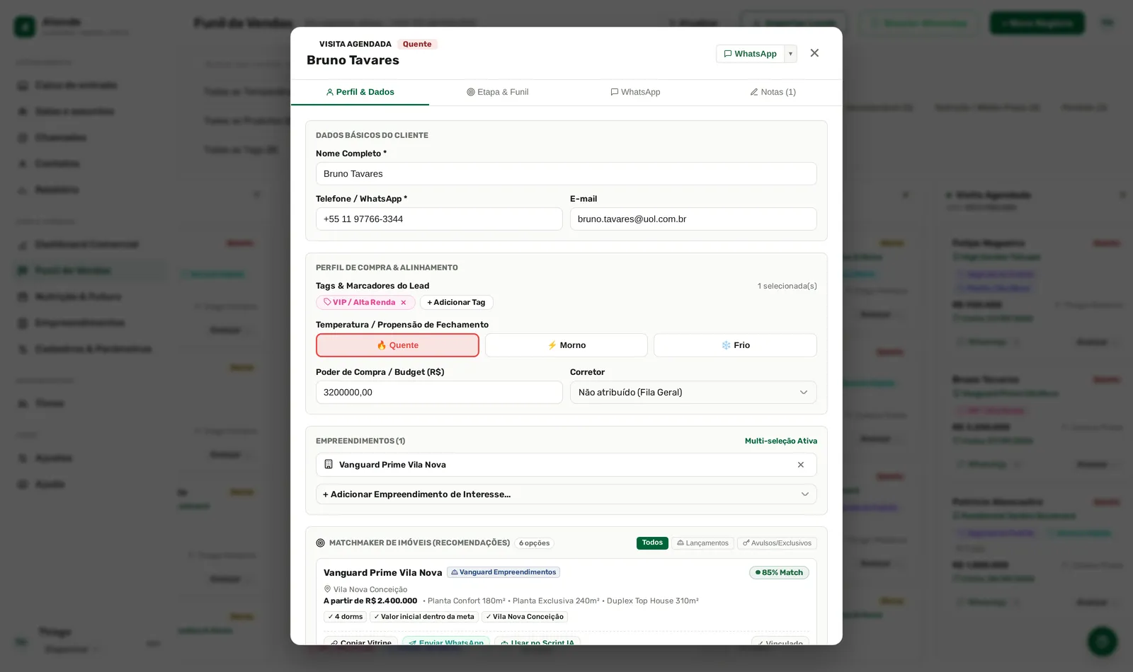Click the WhatsApp button in dialog header
Viewport: 1133px width, 672px height.
click(x=750, y=54)
